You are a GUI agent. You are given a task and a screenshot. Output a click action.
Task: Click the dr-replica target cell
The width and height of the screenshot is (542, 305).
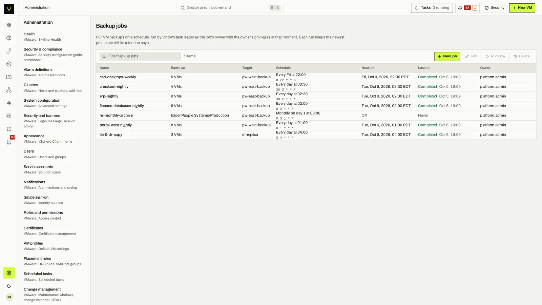point(250,135)
